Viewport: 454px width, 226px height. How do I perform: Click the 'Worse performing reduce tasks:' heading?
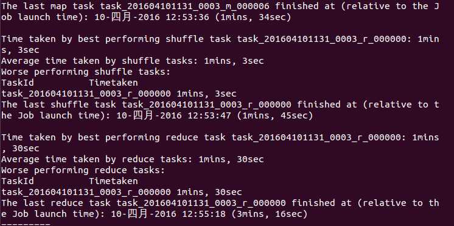pos(83,170)
